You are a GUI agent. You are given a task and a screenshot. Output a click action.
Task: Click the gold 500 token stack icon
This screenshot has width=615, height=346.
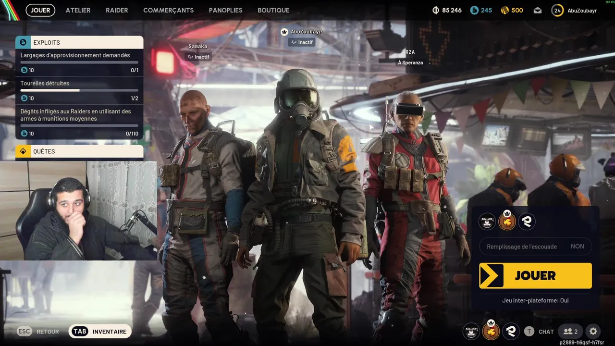(505, 10)
